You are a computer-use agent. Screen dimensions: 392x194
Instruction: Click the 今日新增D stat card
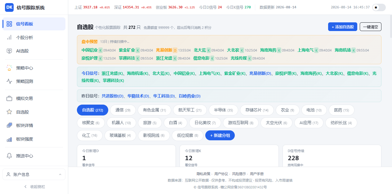(x=126, y=156)
